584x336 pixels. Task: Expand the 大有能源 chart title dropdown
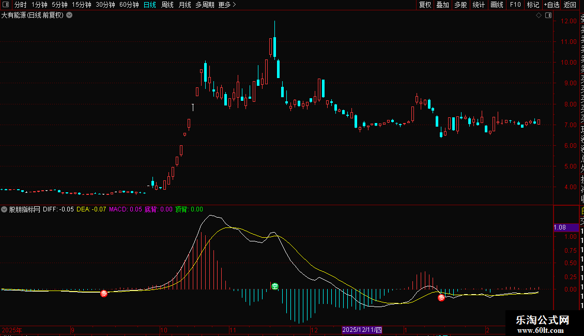pyautogui.click(x=69, y=16)
